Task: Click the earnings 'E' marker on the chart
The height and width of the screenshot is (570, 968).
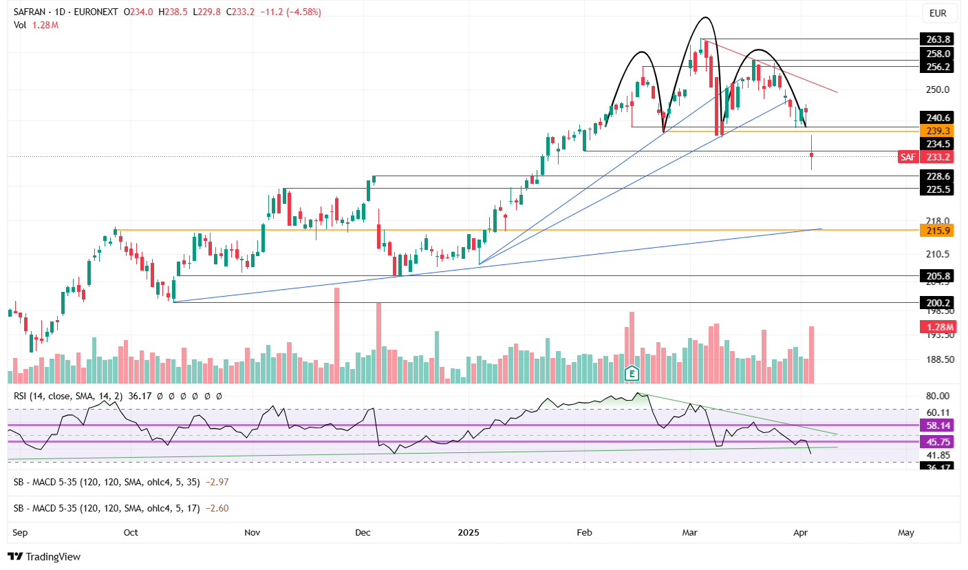Action: (632, 374)
